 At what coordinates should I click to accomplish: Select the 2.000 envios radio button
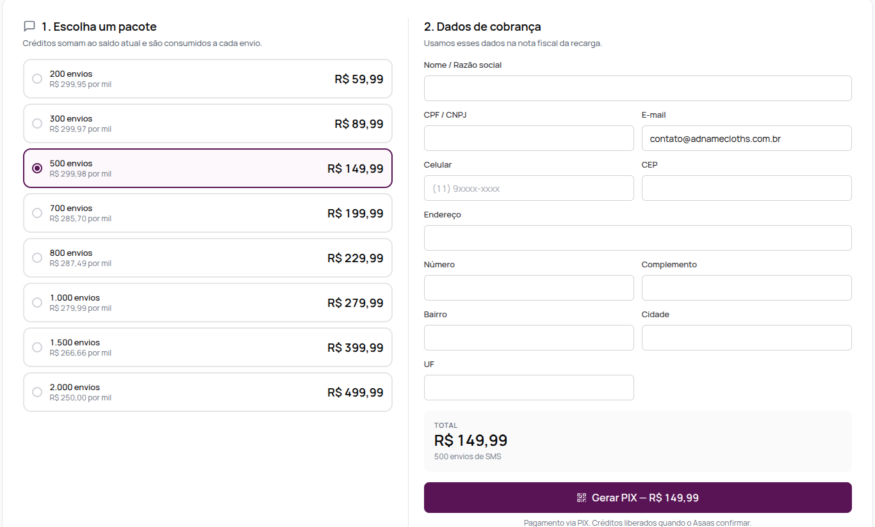[x=37, y=392]
